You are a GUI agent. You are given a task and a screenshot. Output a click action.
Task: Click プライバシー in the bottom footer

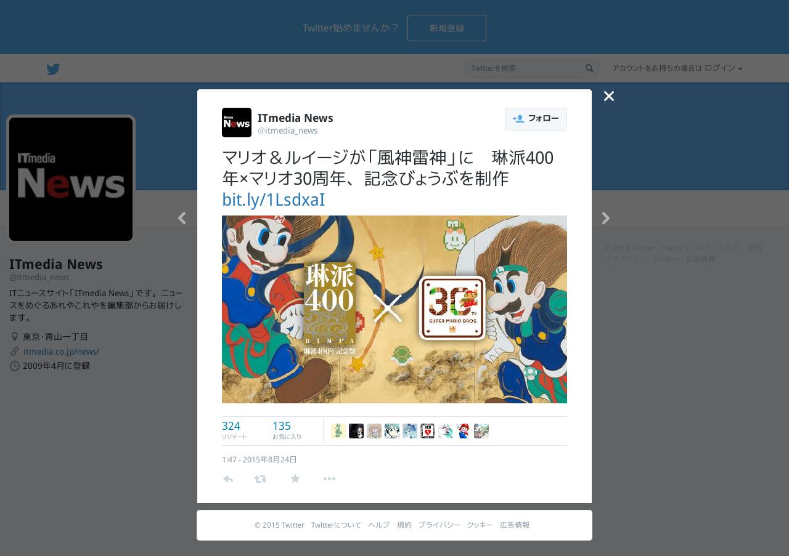pos(439,525)
